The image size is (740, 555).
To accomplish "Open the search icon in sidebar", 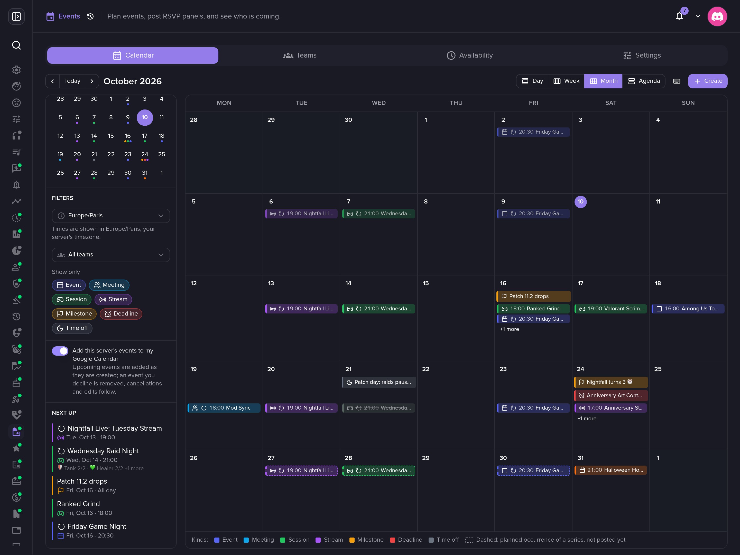I will (16, 45).
